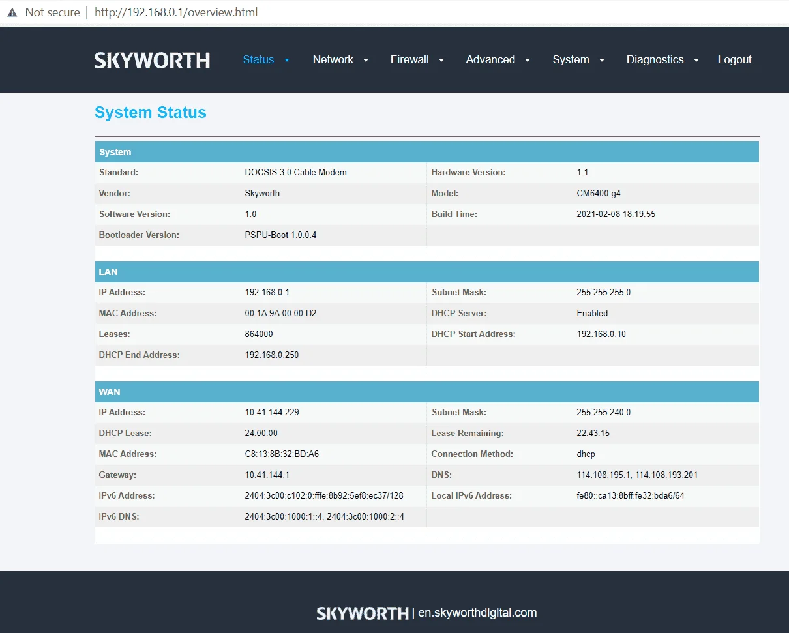This screenshot has height=633, width=789.
Task: Select the Leases value 864000
Action: 259,334
